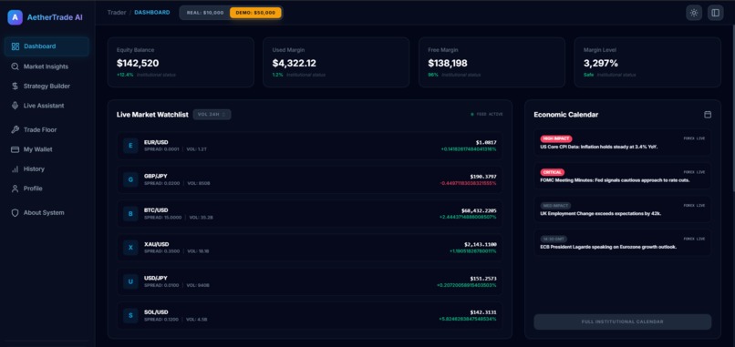Click the FEED ACTIVE status indicator
735x347 pixels.
pyautogui.click(x=487, y=114)
